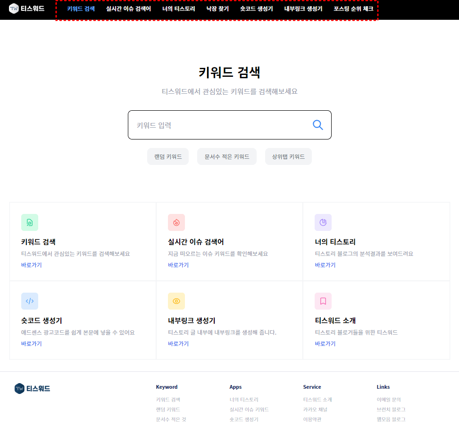
Task: Open 내부링크 생성기 from top navigation
Action: (303, 9)
